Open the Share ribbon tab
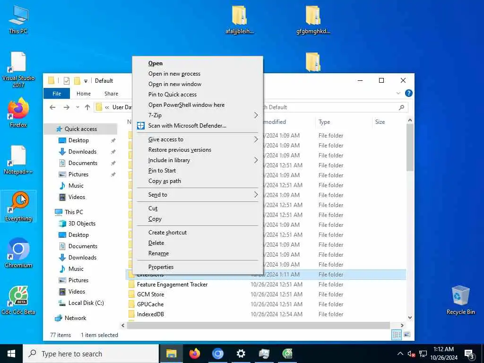Viewport: 484px width, 363px height. click(111, 94)
